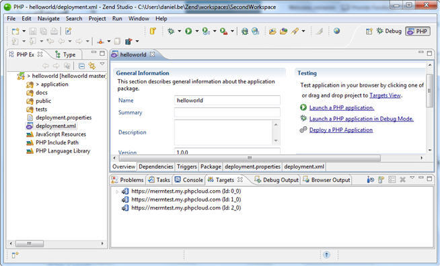Click the Save toolbar icon
The width and height of the screenshot is (440, 266).
(33, 31)
